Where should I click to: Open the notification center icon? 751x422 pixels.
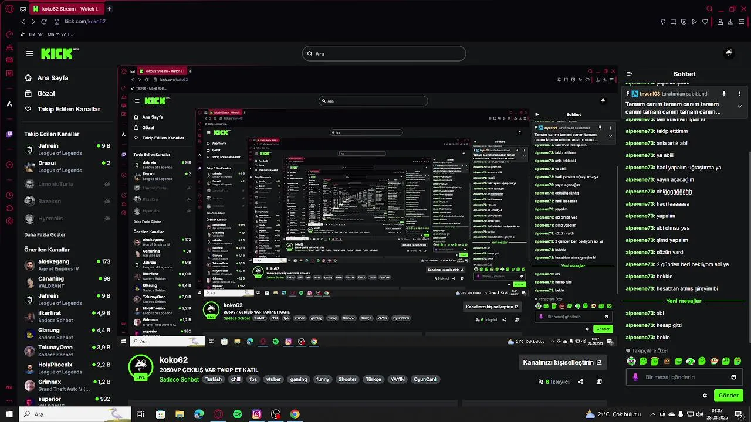pos(739,414)
